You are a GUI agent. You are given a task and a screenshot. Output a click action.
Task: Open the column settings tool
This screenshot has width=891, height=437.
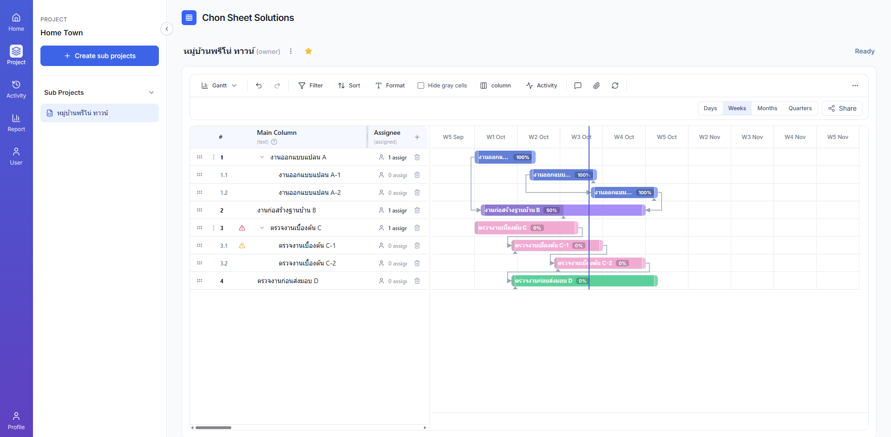(496, 86)
